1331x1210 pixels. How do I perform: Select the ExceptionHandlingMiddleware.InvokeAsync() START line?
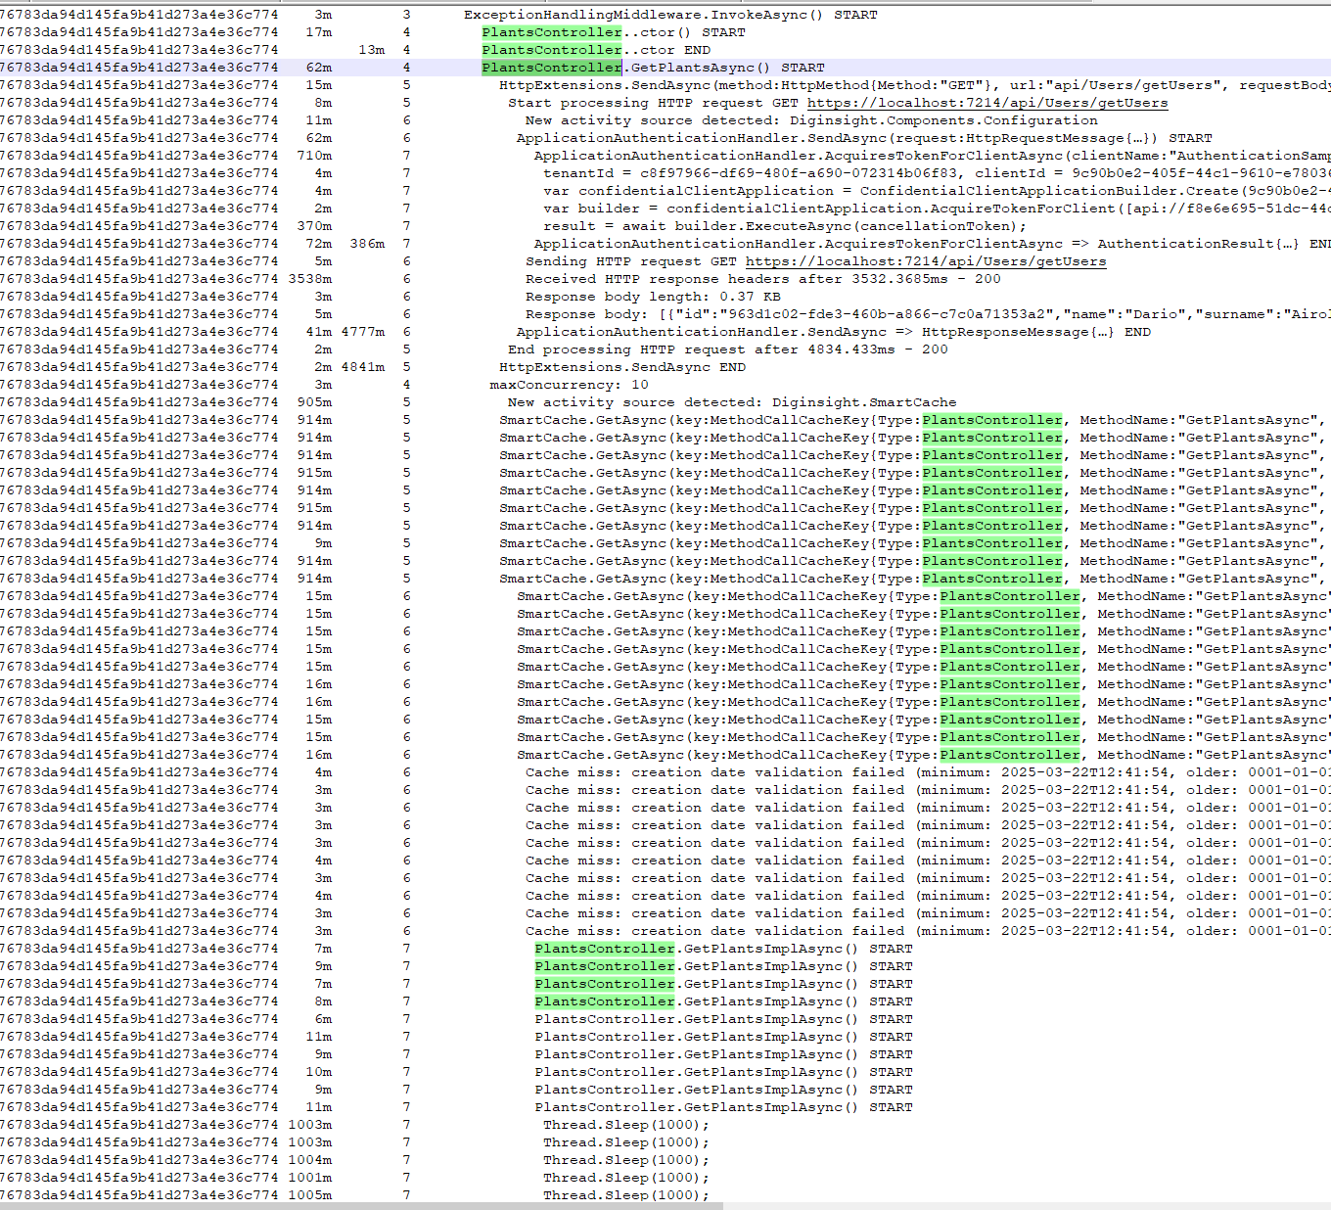point(669,15)
